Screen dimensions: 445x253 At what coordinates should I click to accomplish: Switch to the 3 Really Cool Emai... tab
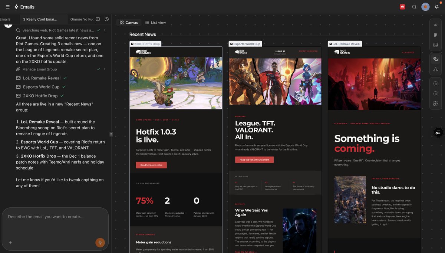[40, 19]
